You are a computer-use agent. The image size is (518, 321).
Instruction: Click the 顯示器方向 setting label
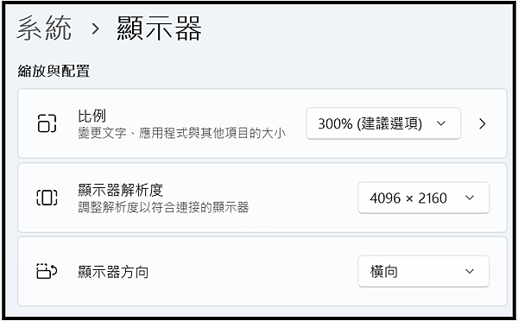click(x=113, y=272)
